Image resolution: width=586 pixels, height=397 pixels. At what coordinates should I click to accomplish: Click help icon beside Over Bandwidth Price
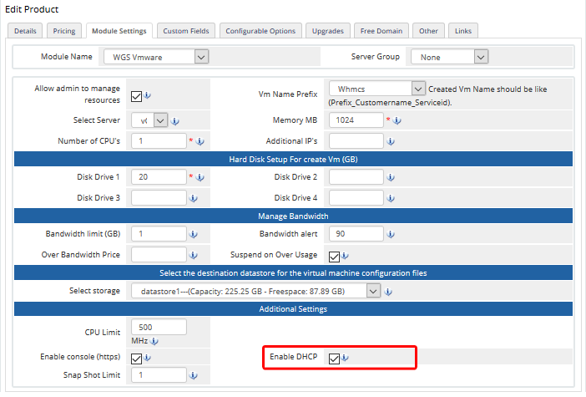coord(193,256)
